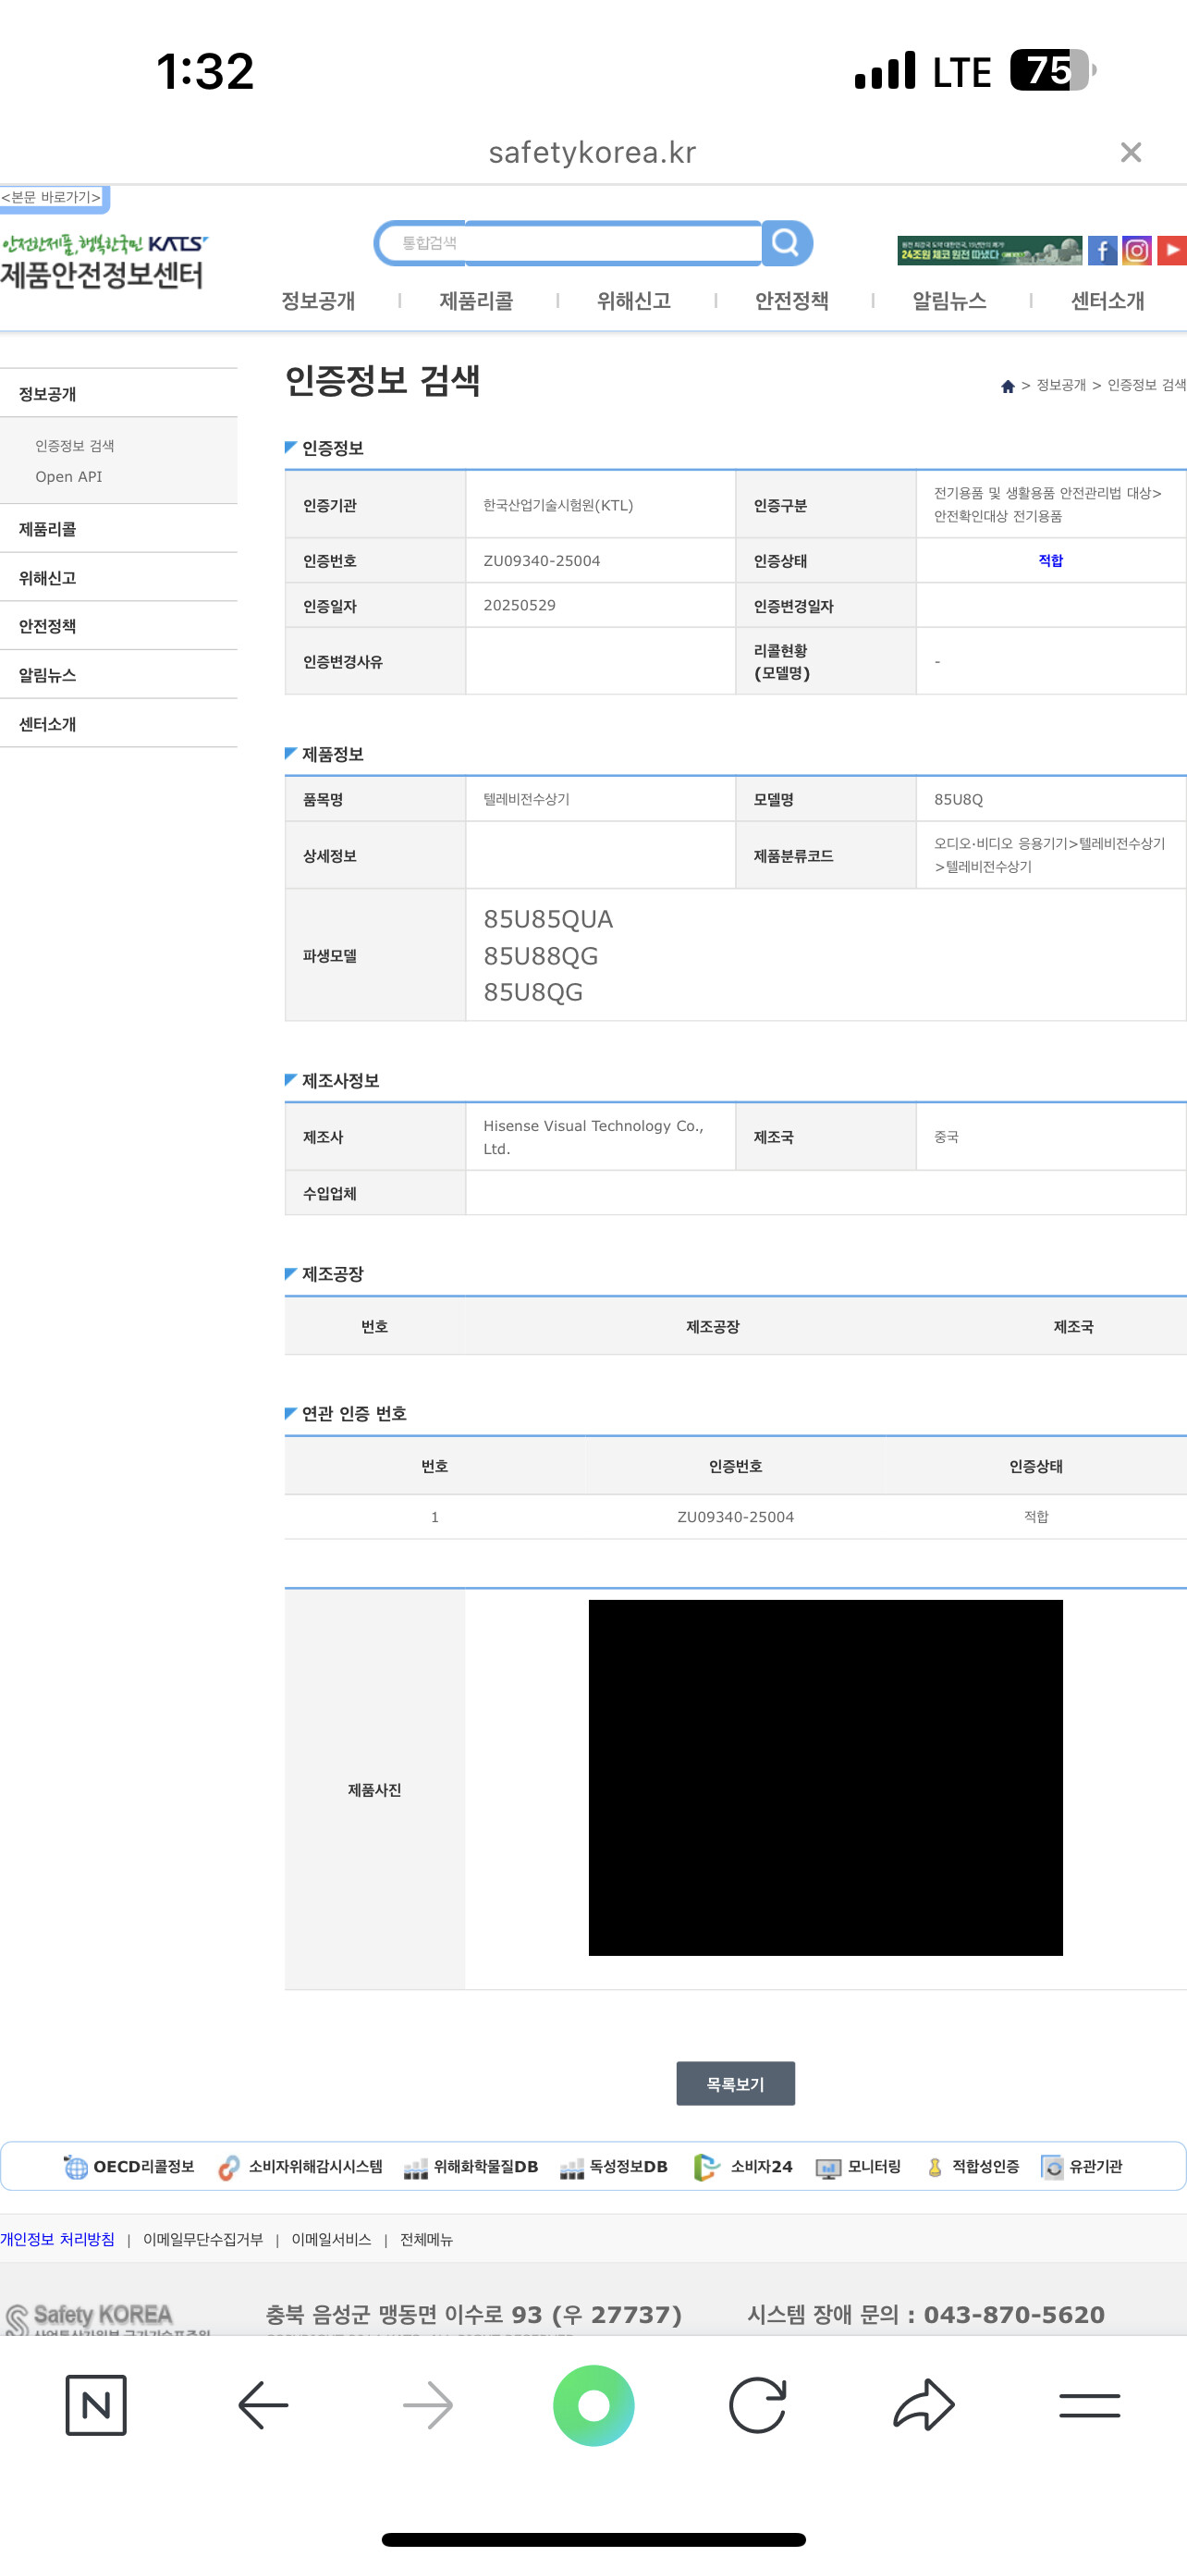Open the Facebook icon link
This screenshot has width=1187, height=2569.
pos(1101,251)
